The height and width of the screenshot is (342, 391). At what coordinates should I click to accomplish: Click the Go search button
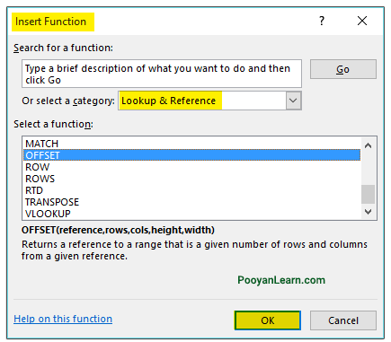coord(343,69)
